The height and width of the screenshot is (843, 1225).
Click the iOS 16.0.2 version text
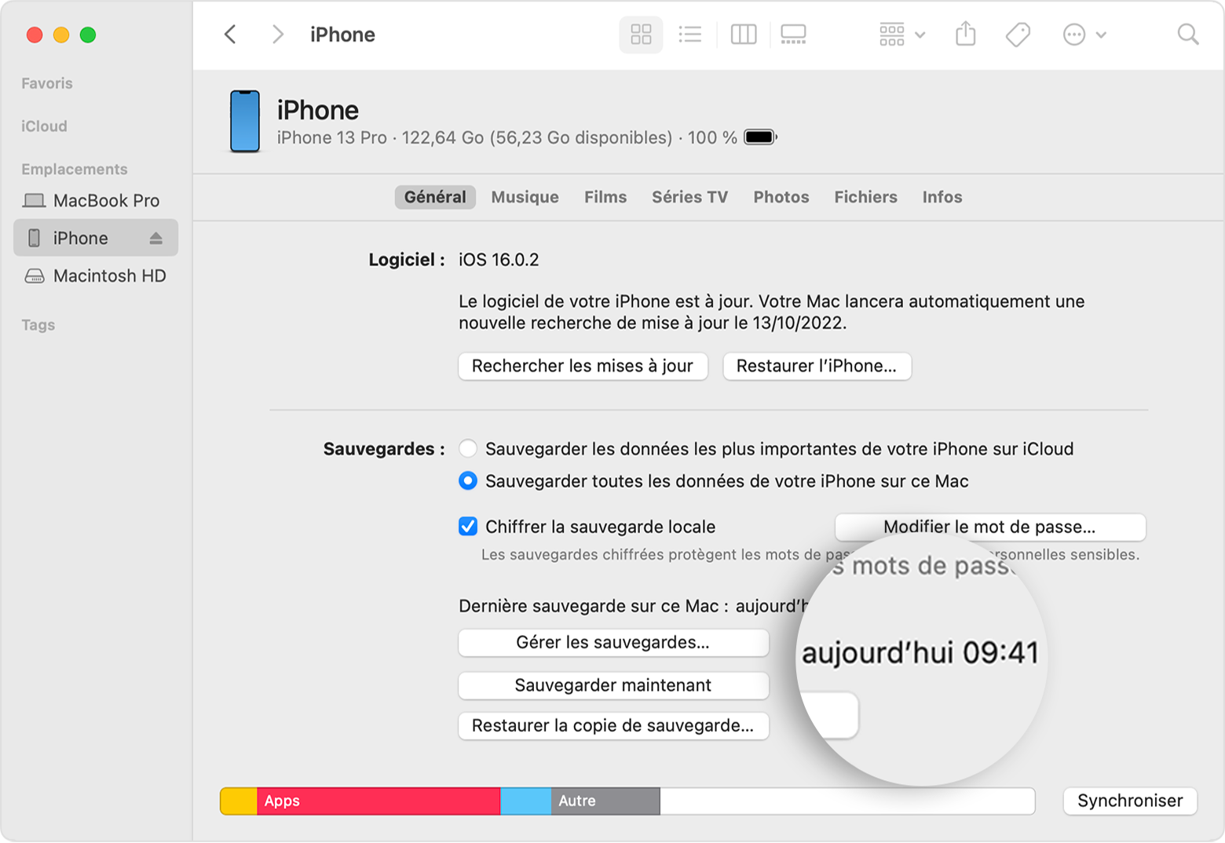(x=499, y=260)
